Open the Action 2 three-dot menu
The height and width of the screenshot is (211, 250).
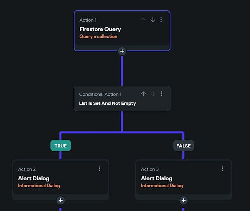point(100,169)
